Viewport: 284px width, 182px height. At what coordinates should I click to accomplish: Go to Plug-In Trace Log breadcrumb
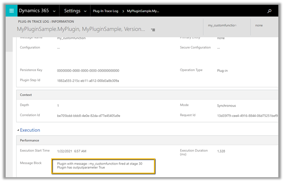tap(105, 10)
